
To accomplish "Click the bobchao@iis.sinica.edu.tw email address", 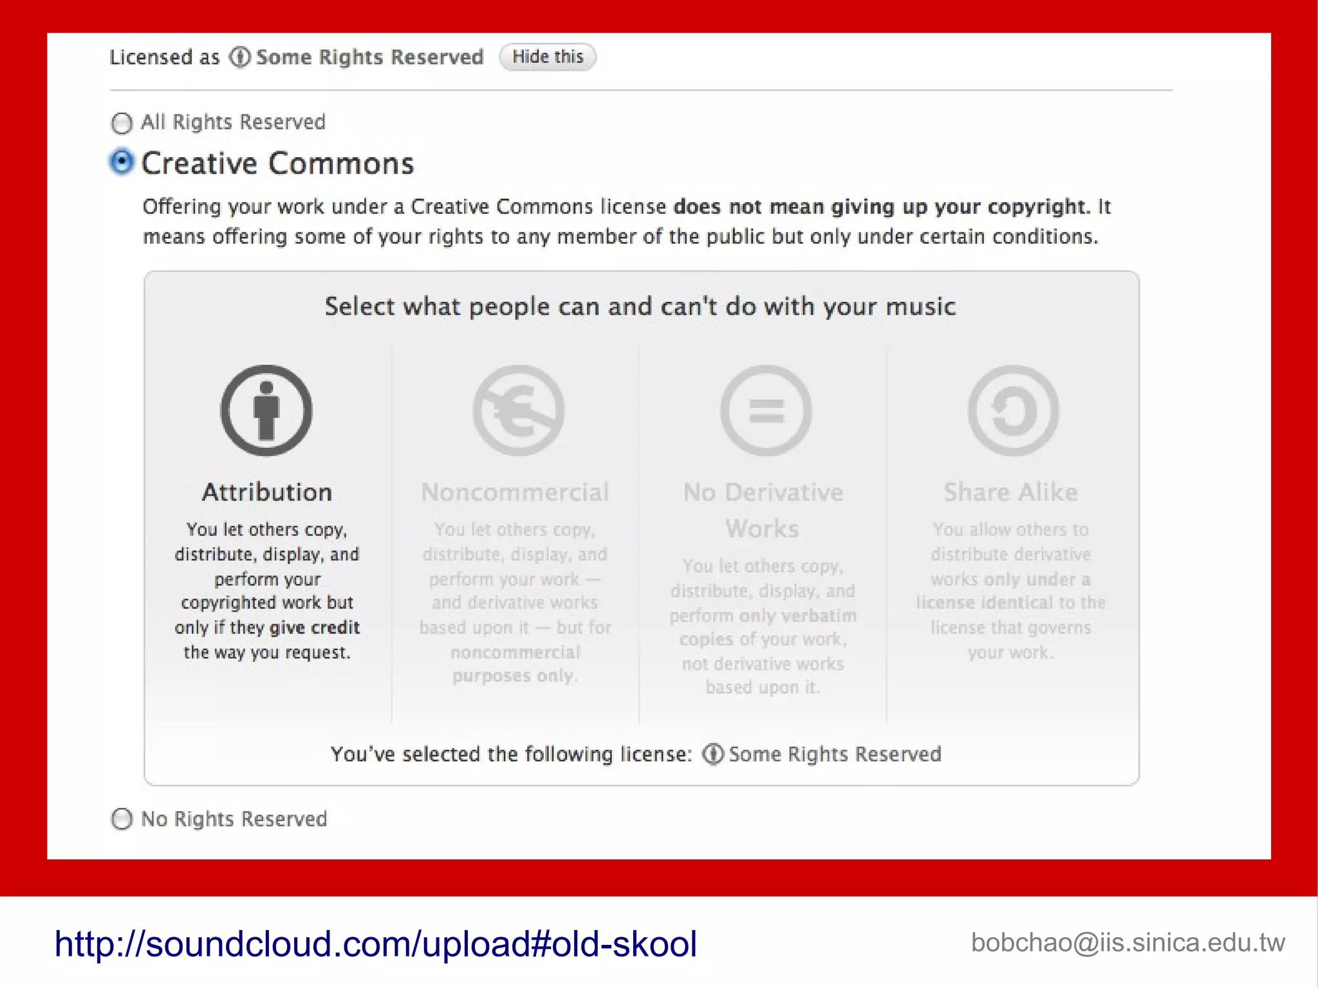I will point(1128,942).
